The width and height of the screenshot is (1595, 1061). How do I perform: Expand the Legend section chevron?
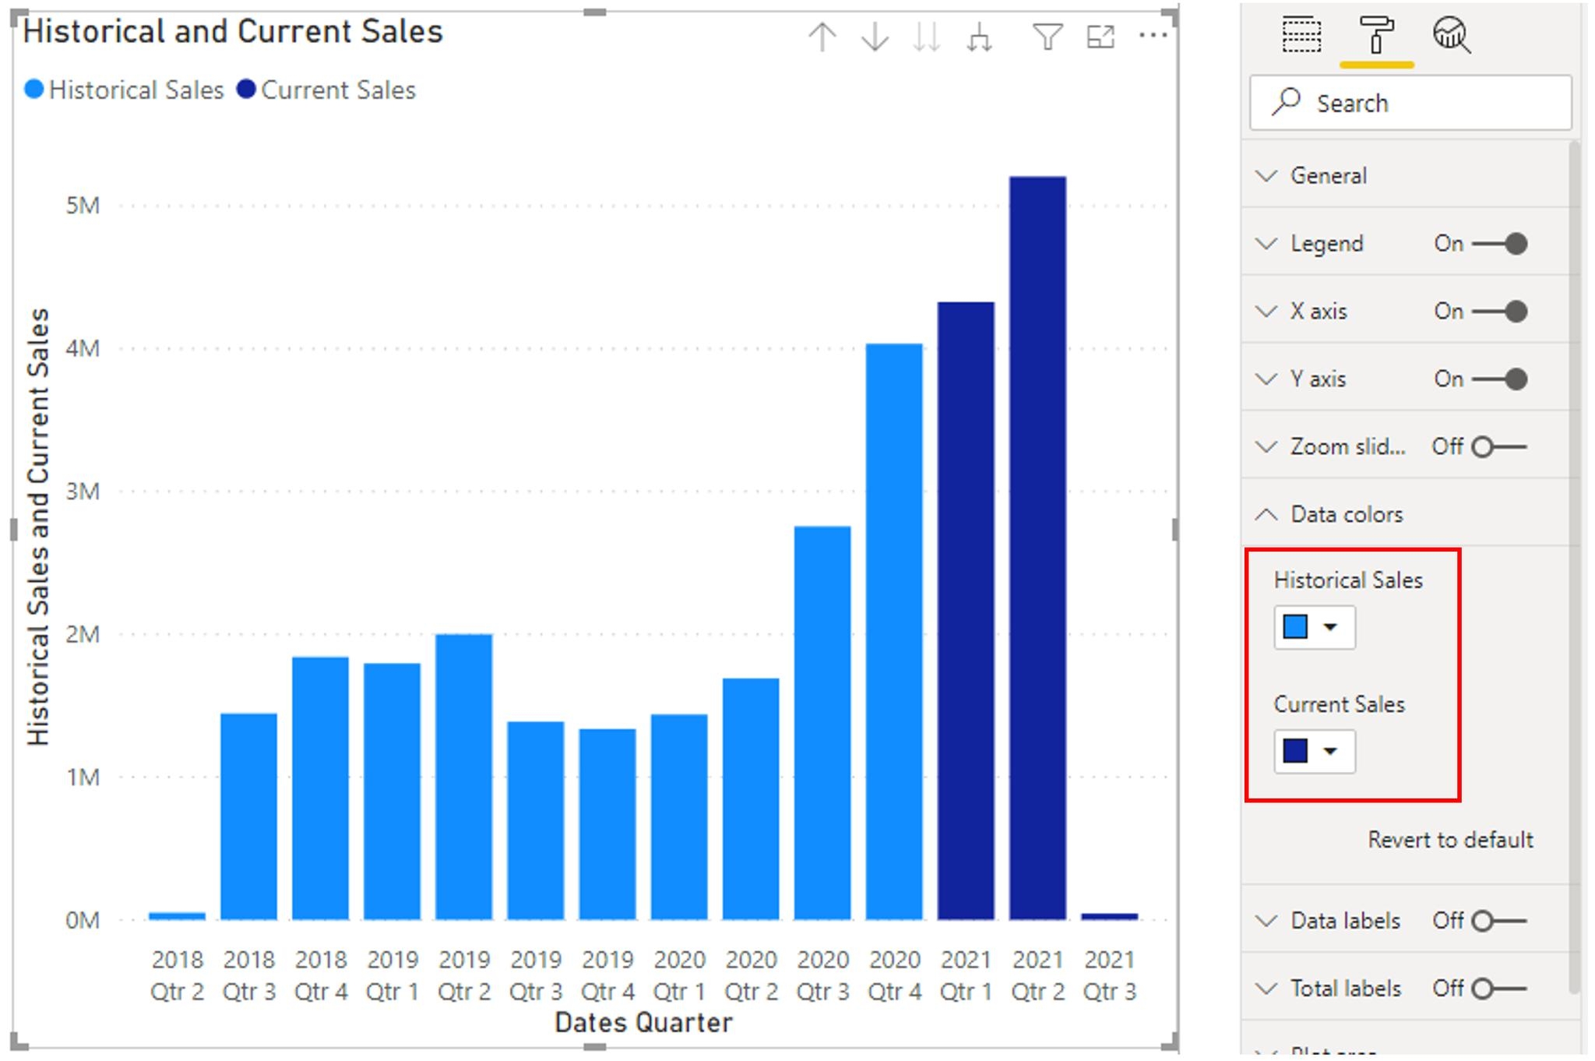tap(1266, 244)
